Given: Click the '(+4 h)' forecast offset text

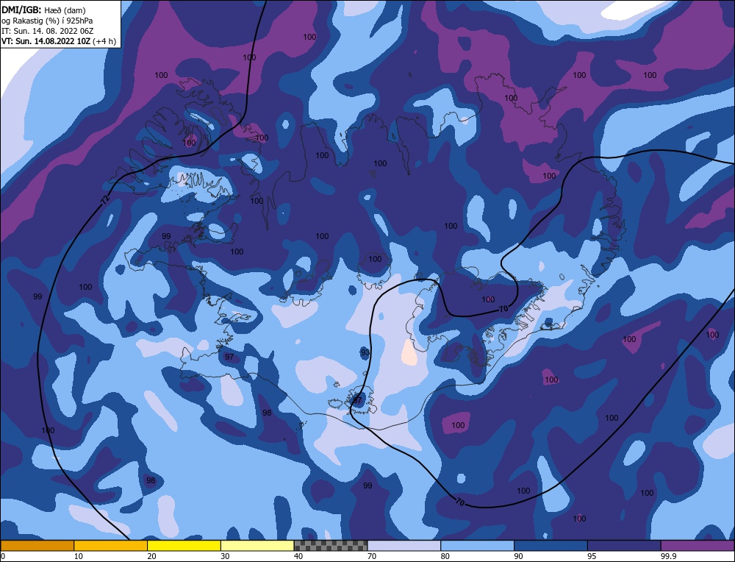Looking at the screenshot, I should (104, 40).
